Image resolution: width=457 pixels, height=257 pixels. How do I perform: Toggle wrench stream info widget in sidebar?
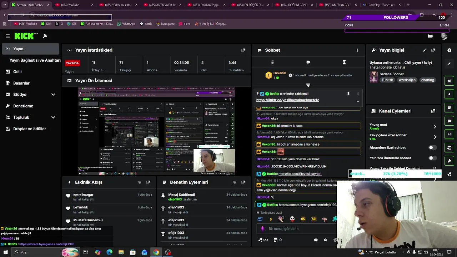450,161
